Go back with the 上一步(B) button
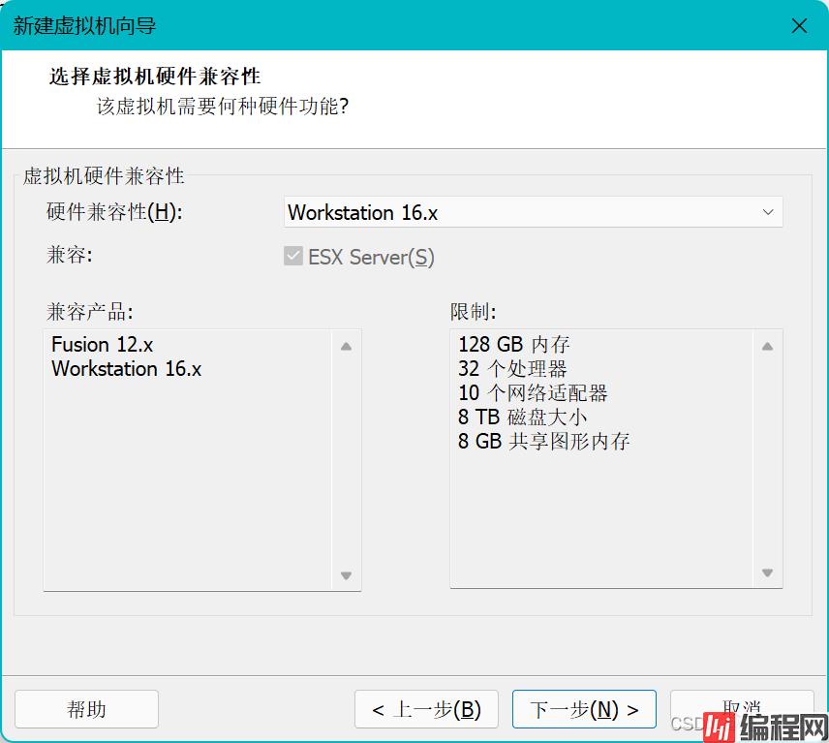 (x=426, y=709)
